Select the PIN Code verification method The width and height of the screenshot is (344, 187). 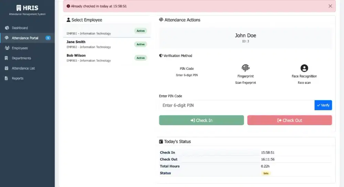(187, 71)
